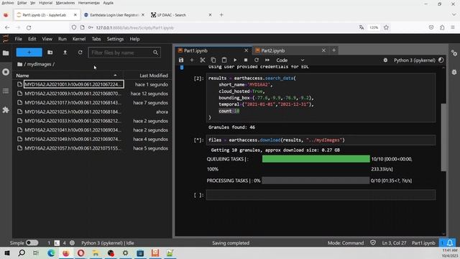
Task: Switch to Earthdata Login browser tab
Action: [114, 14]
